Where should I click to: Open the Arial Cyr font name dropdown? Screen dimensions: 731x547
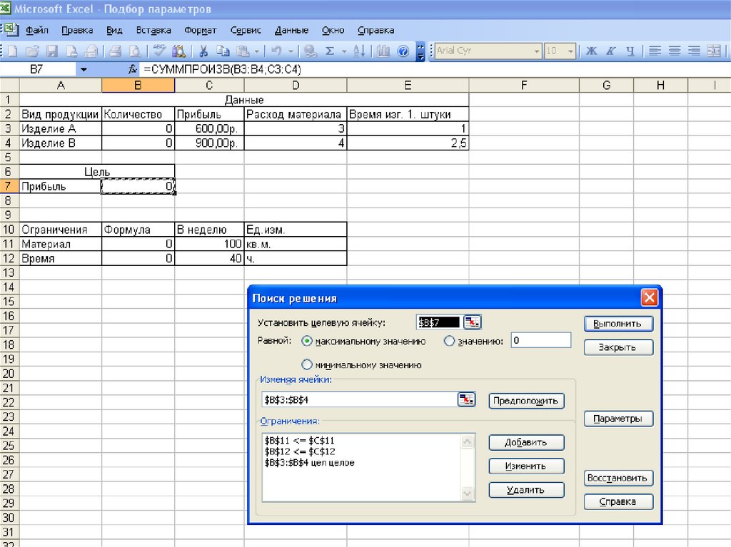(537, 51)
